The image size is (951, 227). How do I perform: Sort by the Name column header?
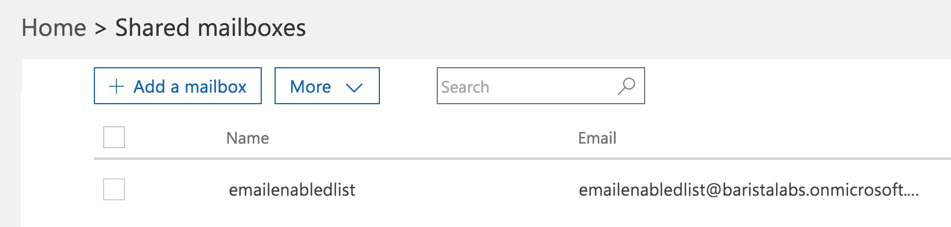[248, 138]
